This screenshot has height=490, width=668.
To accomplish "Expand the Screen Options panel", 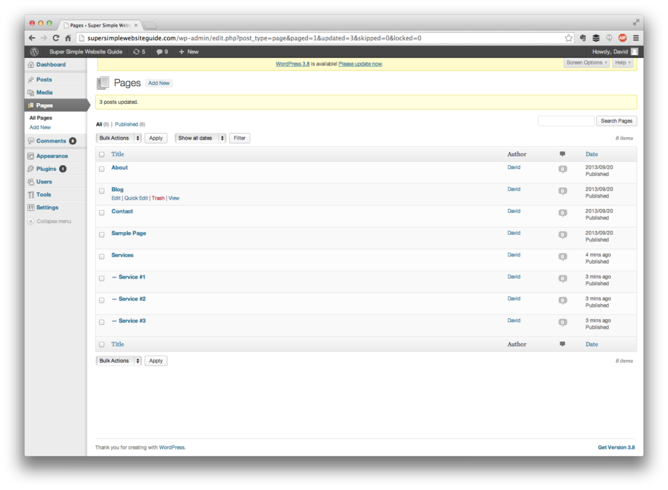I will pos(586,63).
